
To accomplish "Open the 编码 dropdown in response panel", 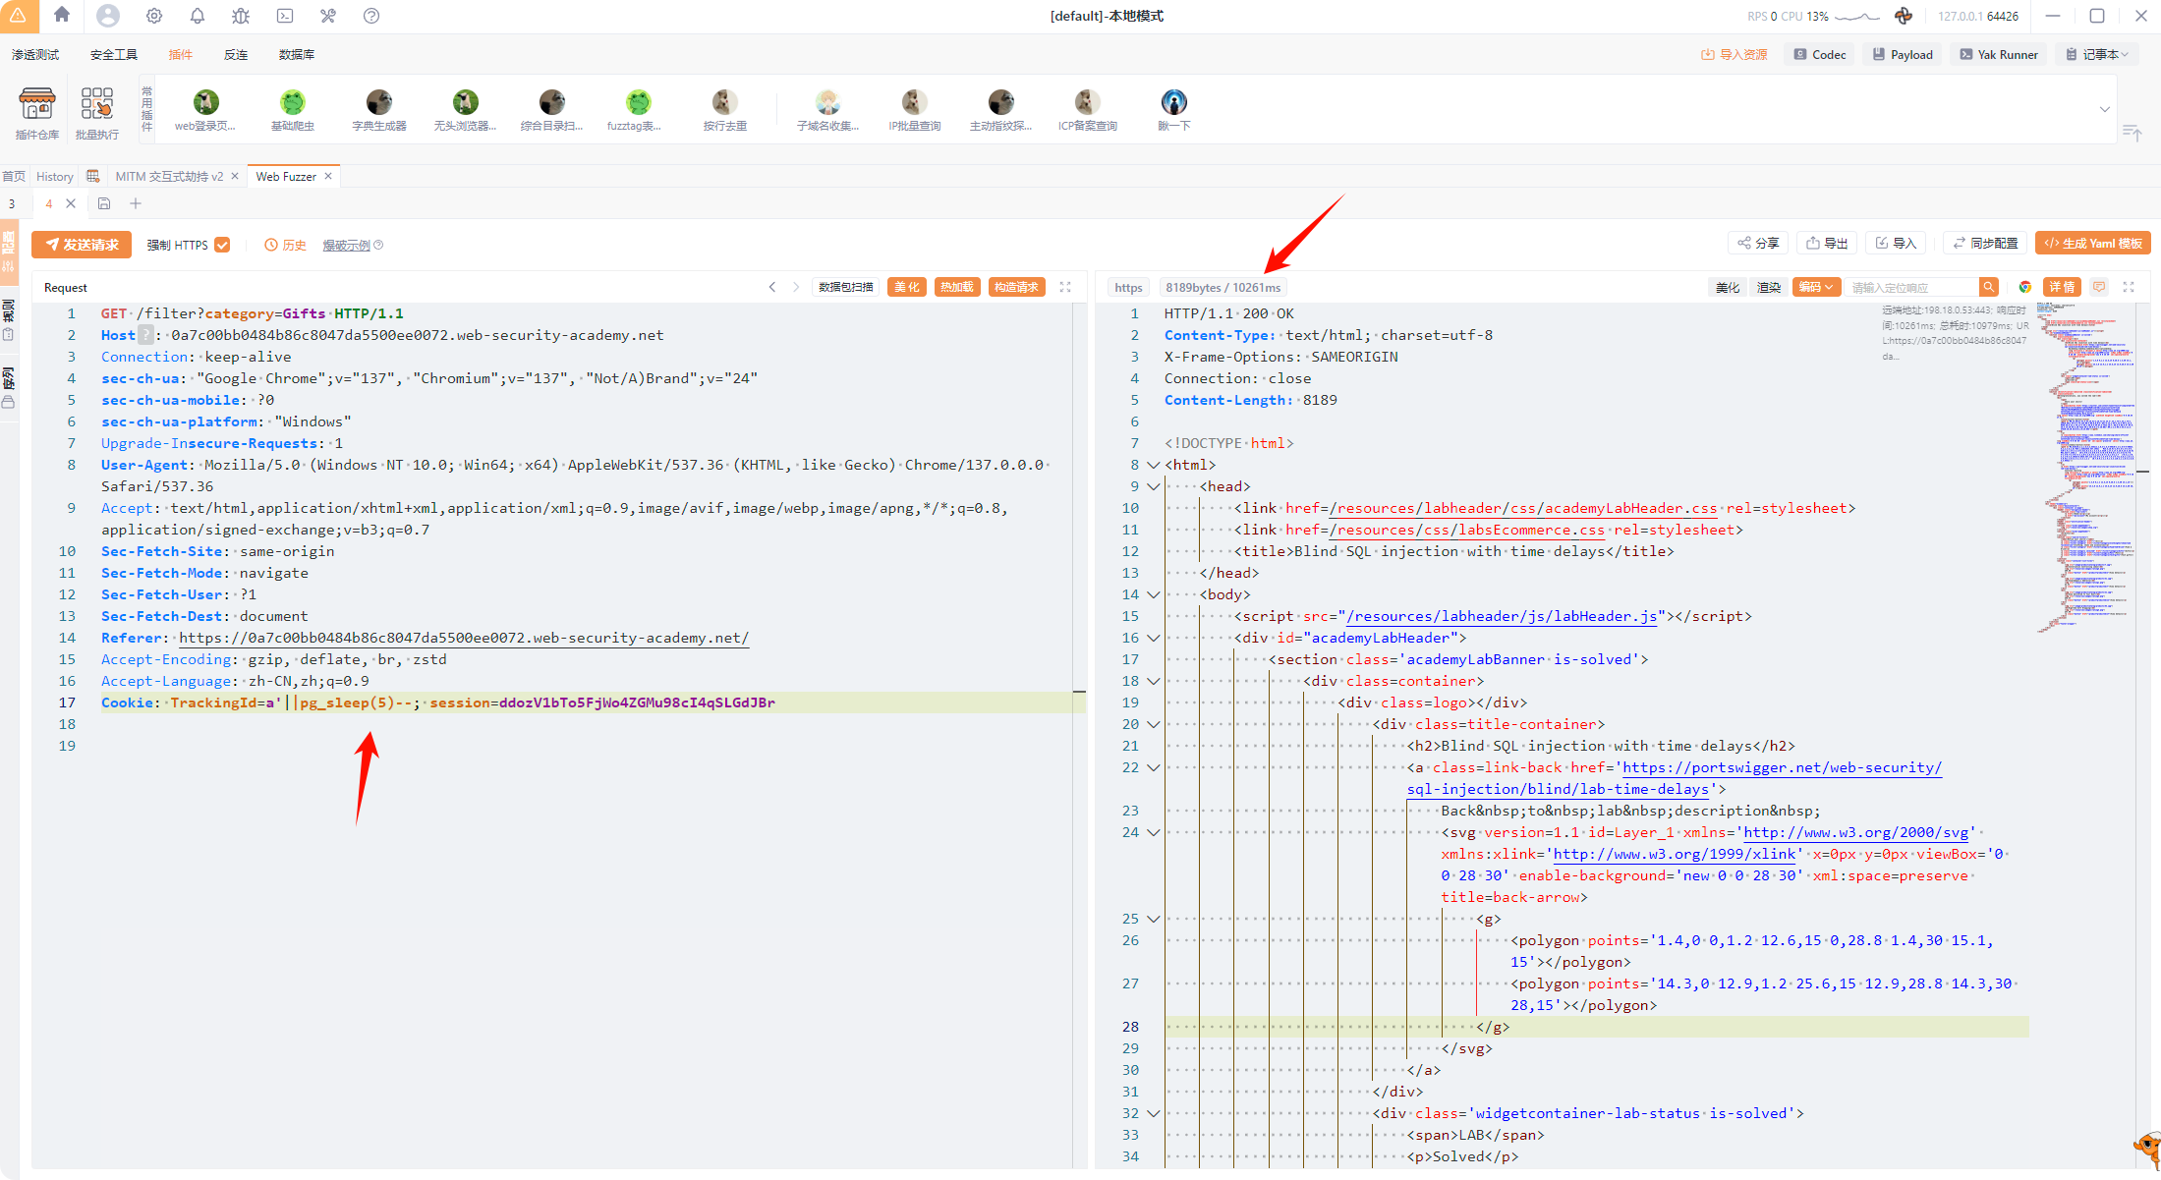I will click(x=1815, y=287).
